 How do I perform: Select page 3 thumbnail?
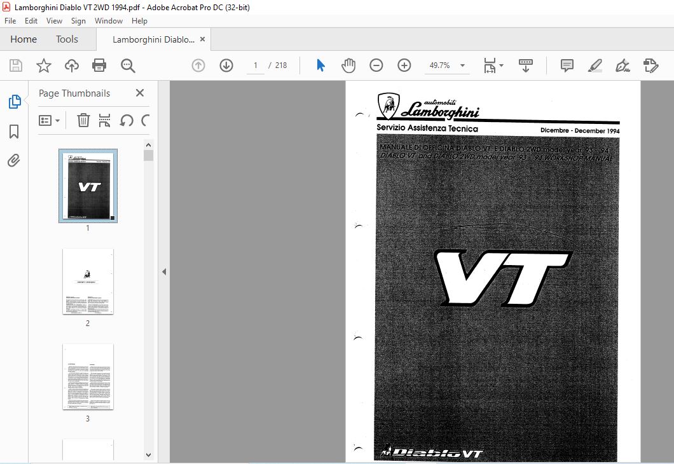click(88, 377)
